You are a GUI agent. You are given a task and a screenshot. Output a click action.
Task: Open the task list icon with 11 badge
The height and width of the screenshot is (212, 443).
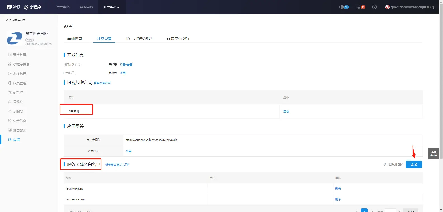pyautogui.click(x=358, y=7)
